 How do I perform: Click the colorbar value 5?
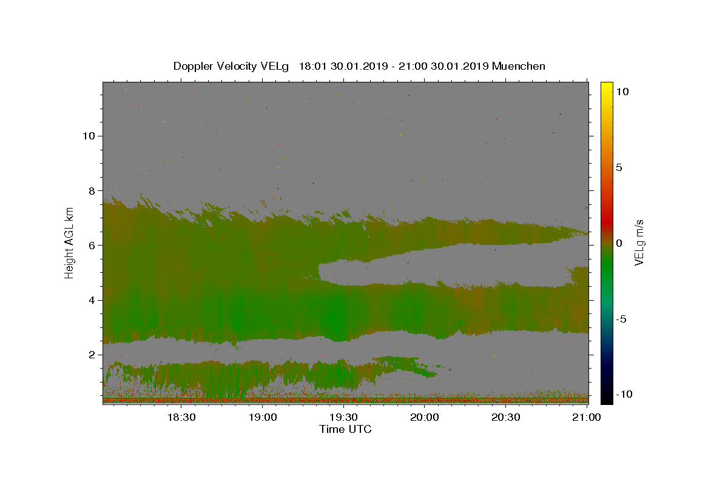click(619, 167)
